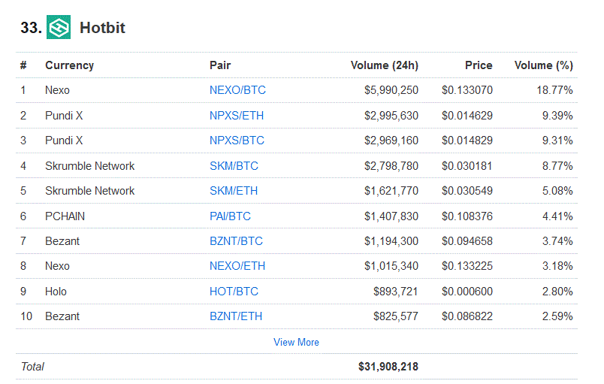Select Skrumble Network in row 4
This screenshot has width=604, height=384.
tap(89, 166)
